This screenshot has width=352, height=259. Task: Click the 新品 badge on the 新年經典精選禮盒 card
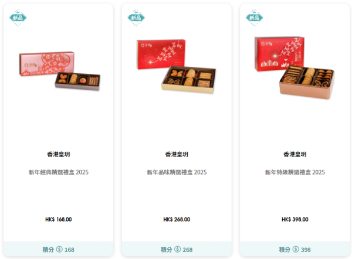18,18
